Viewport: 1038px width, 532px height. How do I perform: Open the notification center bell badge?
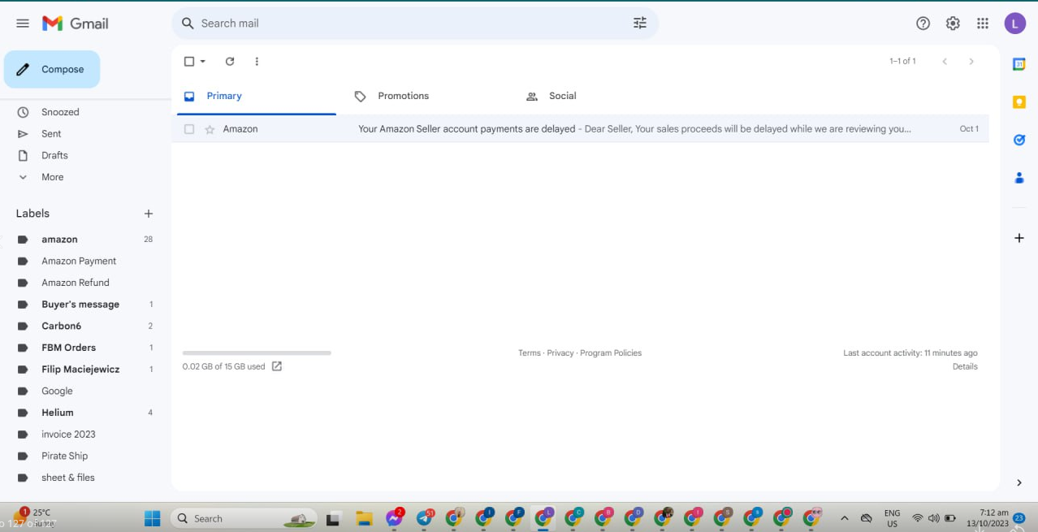1019,518
